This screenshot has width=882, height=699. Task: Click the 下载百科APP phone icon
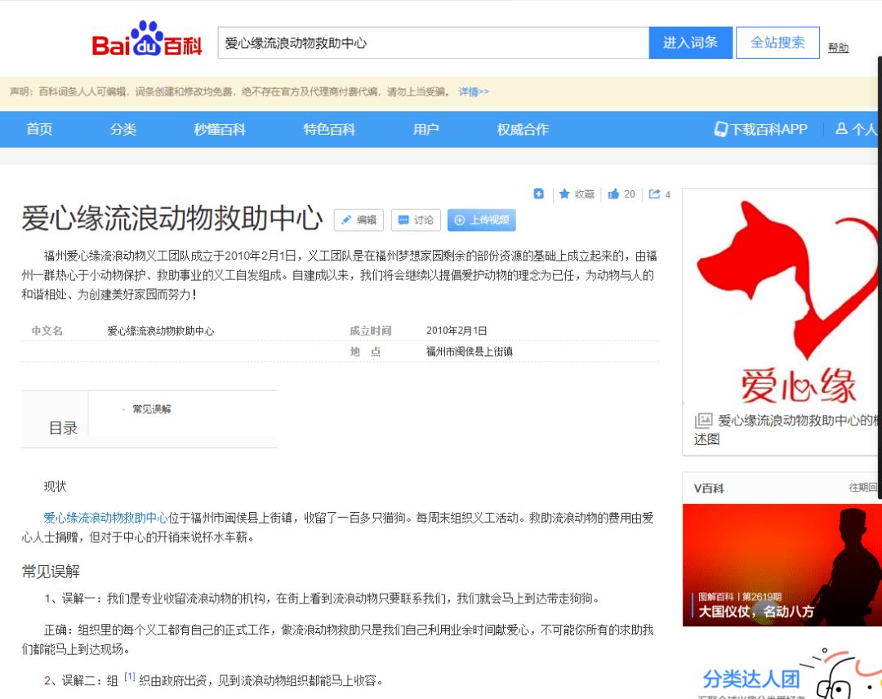(x=719, y=129)
